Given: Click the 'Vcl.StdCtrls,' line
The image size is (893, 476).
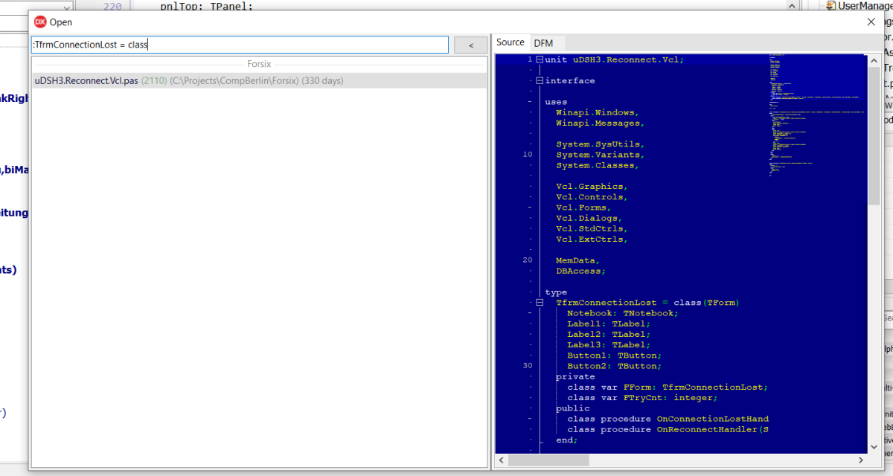Looking at the screenshot, I should click(x=592, y=229).
